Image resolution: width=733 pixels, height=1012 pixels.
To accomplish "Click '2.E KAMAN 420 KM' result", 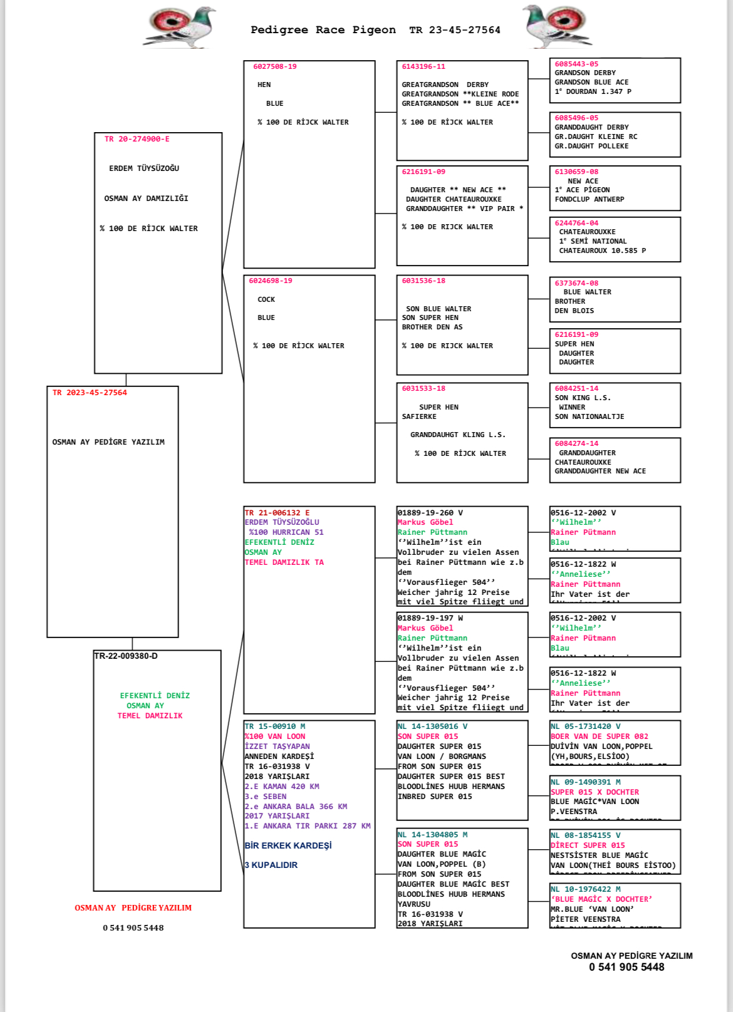I will point(282,787).
